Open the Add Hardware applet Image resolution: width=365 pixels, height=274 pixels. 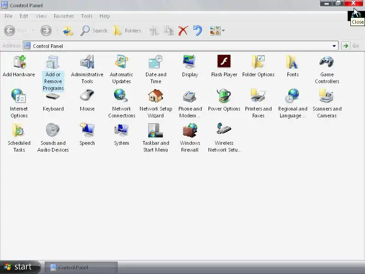pyautogui.click(x=19, y=66)
